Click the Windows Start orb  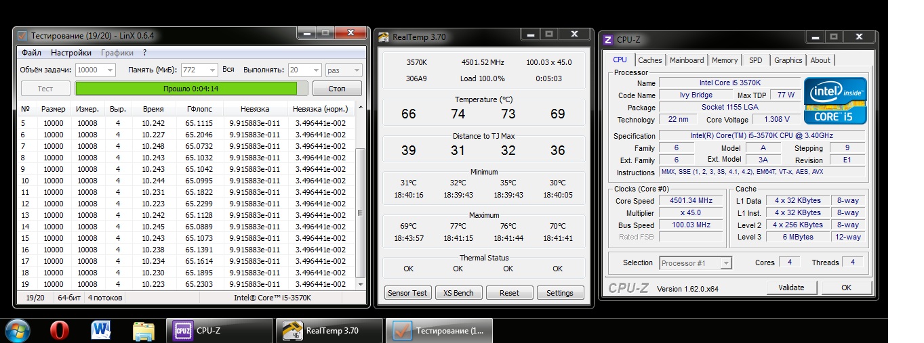(x=17, y=331)
